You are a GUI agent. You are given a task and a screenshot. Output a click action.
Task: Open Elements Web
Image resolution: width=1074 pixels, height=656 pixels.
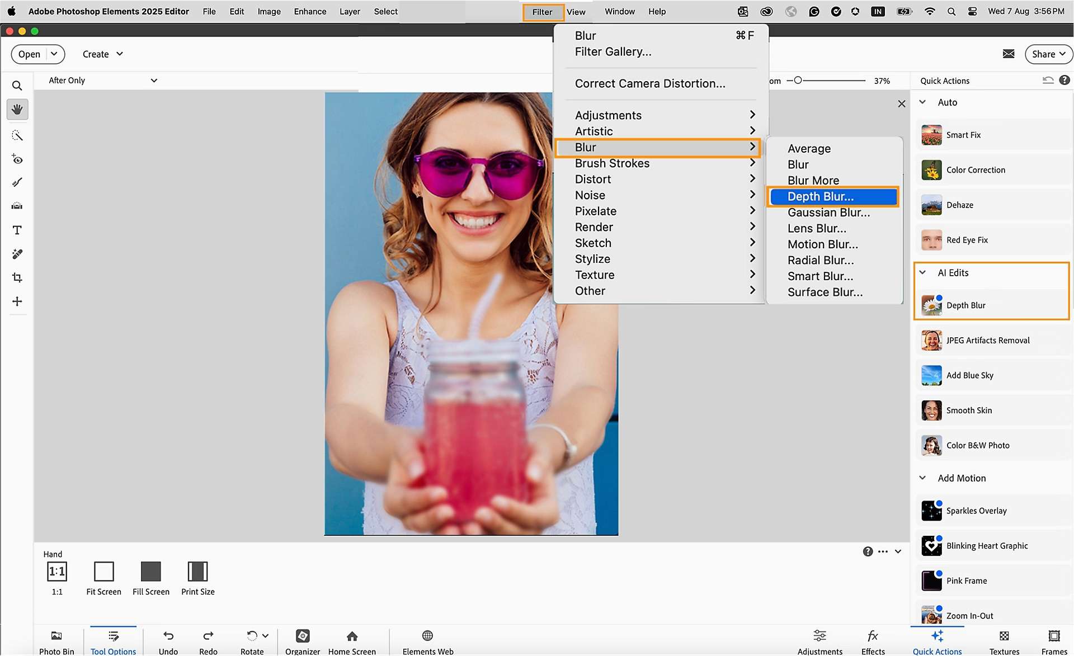click(428, 642)
